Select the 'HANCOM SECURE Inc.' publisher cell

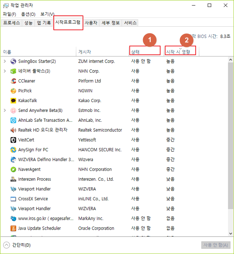click(100, 150)
